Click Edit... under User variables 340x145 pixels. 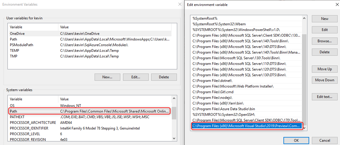[136, 77]
